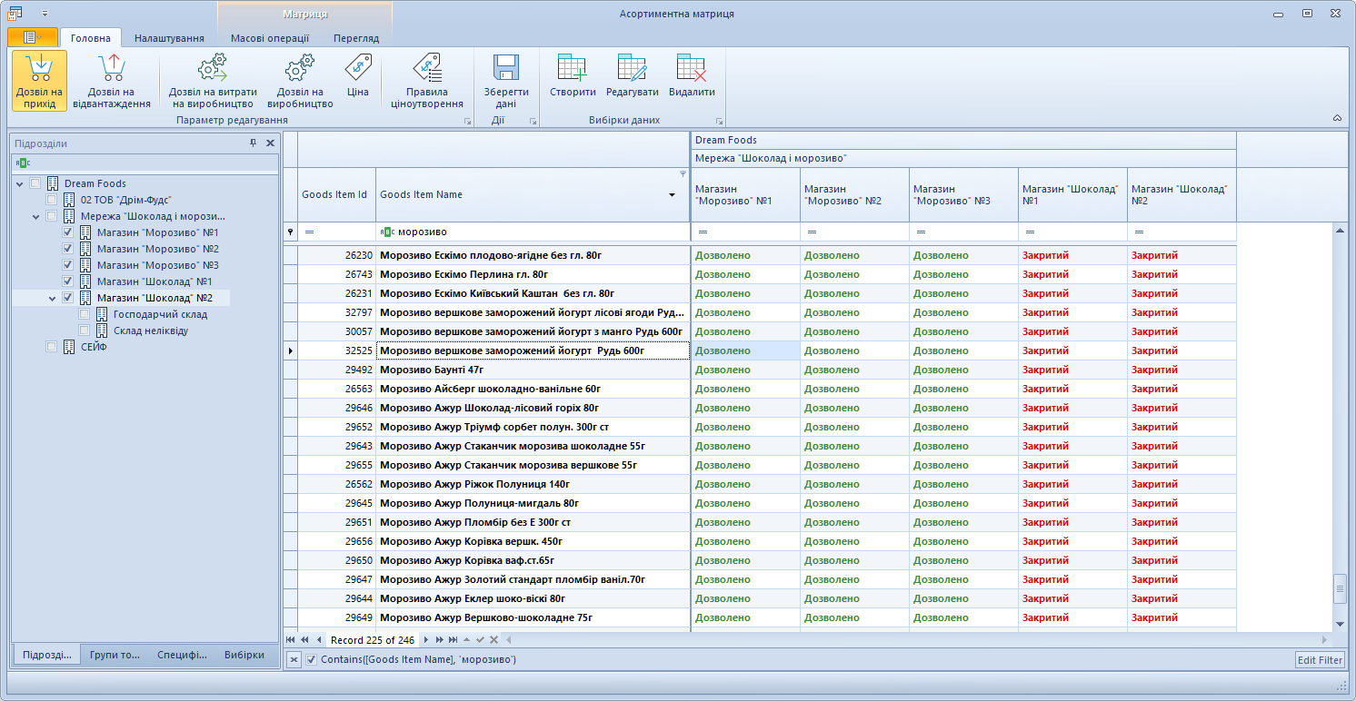Switch to the Налаштування ribbon tab

[169, 38]
